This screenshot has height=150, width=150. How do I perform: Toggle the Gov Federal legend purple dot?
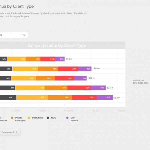click(x=67, y=118)
